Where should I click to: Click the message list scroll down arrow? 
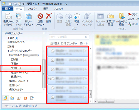point(91,101)
